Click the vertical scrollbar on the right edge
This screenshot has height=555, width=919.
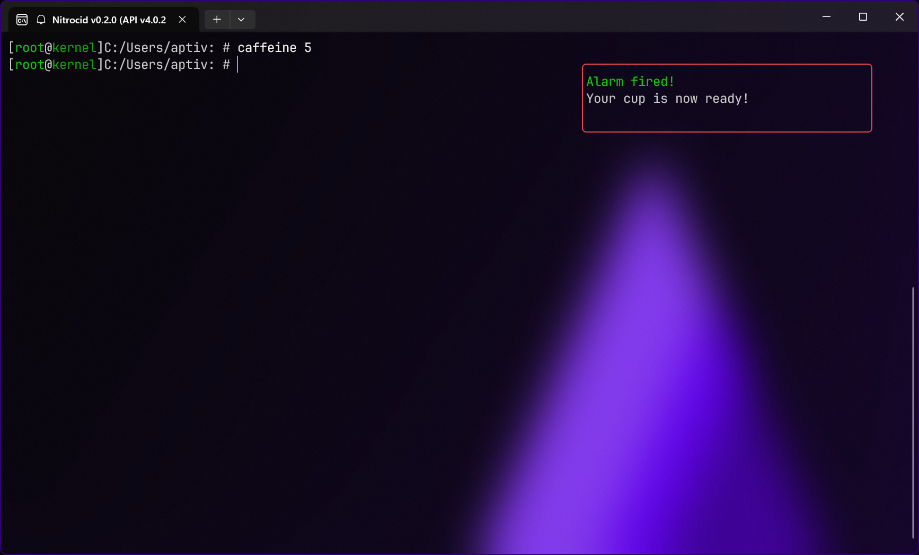pos(913,413)
